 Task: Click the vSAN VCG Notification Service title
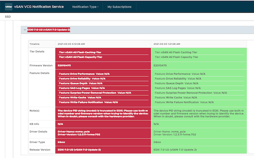click(x=39, y=7)
